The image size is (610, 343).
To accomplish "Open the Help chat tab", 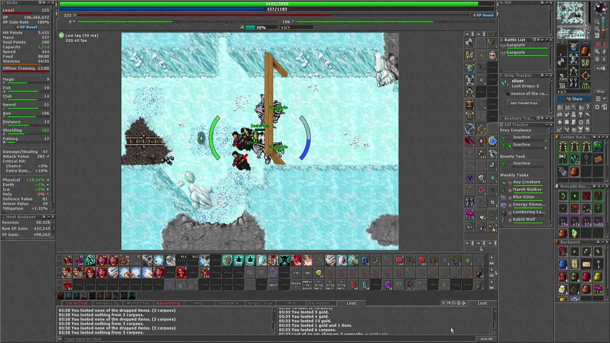I will [x=199, y=303].
